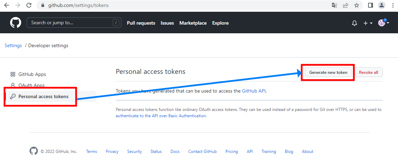The height and width of the screenshot is (164, 398).
Task: Open the Terms footer link
Action: point(92,152)
